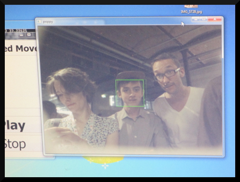The height and width of the screenshot is (182, 240).
Task: Click the IMG_5728.jpg file name label
Action: (x=192, y=12)
